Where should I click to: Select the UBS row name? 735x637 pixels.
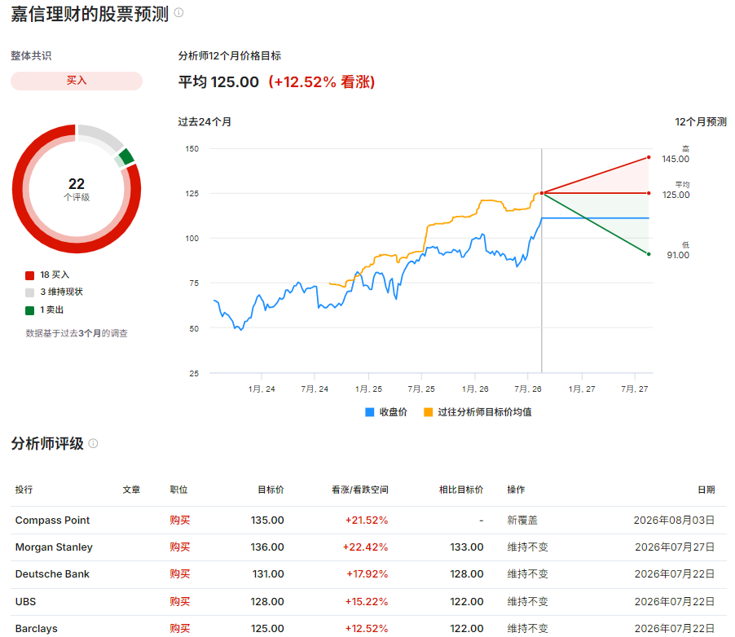click(x=25, y=601)
